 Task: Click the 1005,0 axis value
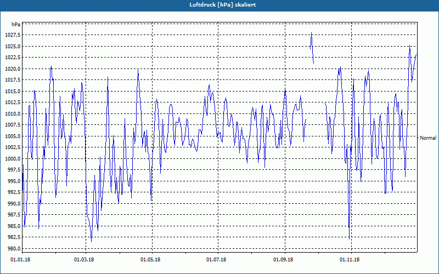click(x=12, y=136)
